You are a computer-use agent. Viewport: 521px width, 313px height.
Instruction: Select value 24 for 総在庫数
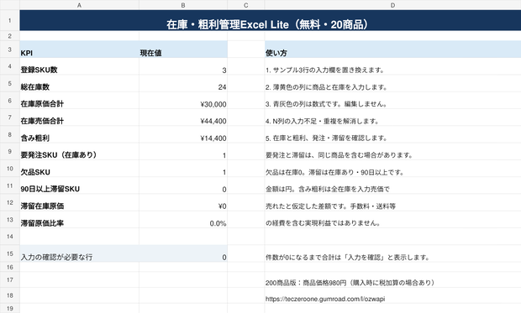click(183, 84)
